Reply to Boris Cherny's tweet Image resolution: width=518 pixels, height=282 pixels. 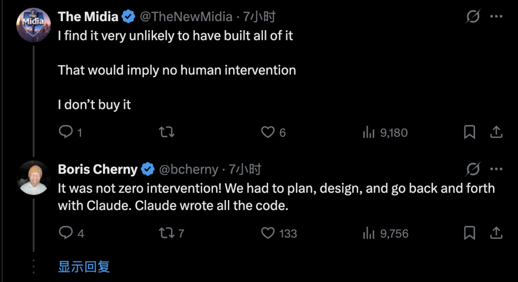coord(66,233)
